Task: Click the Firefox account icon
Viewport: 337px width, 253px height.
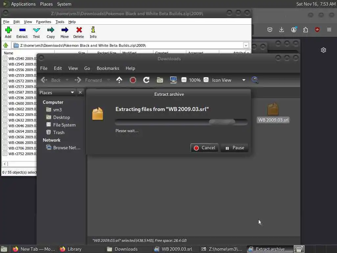Action: click(294, 29)
